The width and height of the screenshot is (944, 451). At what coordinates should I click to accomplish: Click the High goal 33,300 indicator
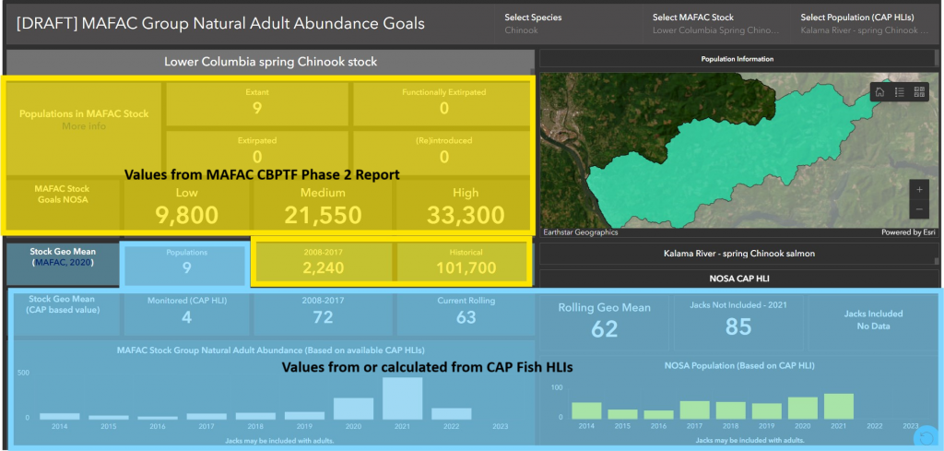click(x=466, y=207)
